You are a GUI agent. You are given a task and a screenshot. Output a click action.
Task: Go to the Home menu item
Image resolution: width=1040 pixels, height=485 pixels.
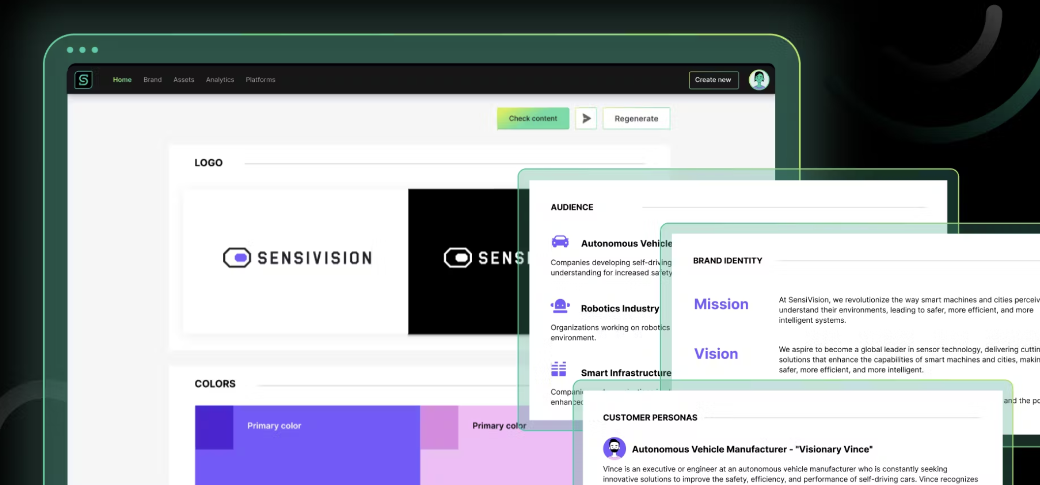tap(122, 80)
